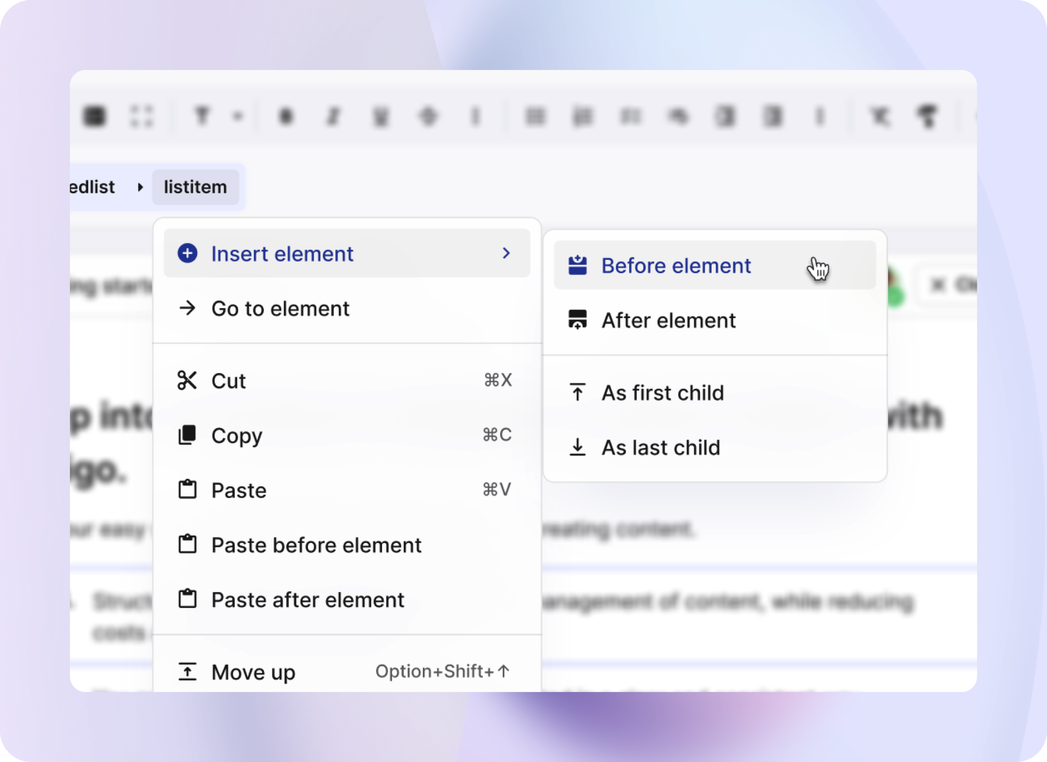Click the insert icon beside Before element
The height and width of the screenshot is (762, 1047).
[x=577, y=265]
